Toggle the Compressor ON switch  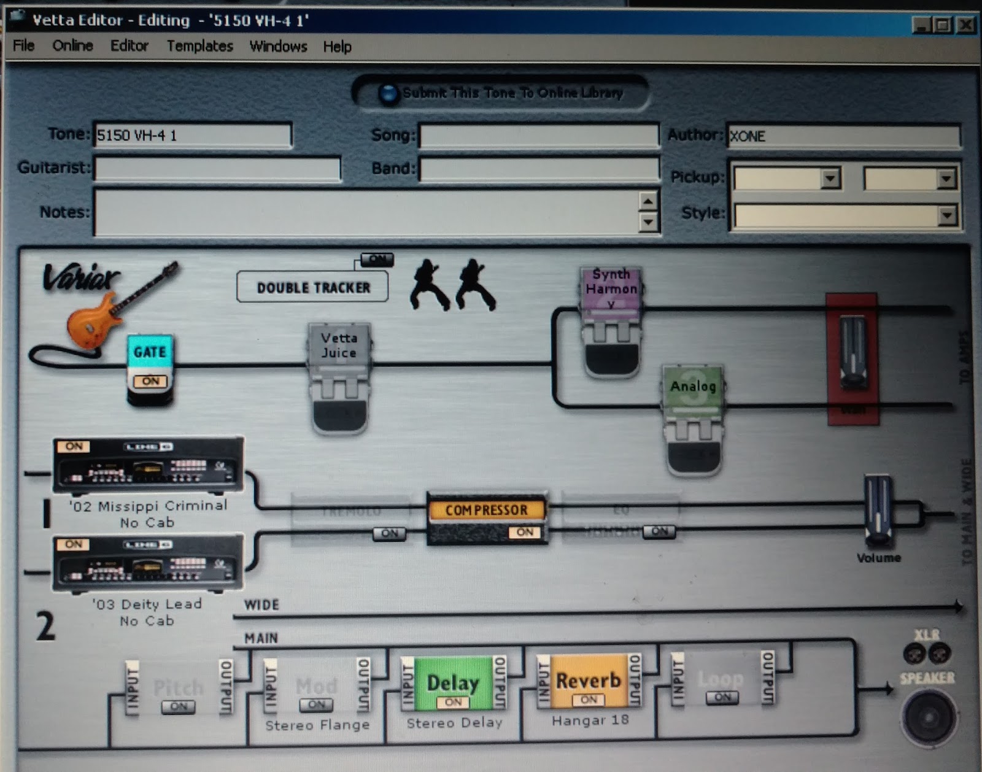[x=525, y=532]
